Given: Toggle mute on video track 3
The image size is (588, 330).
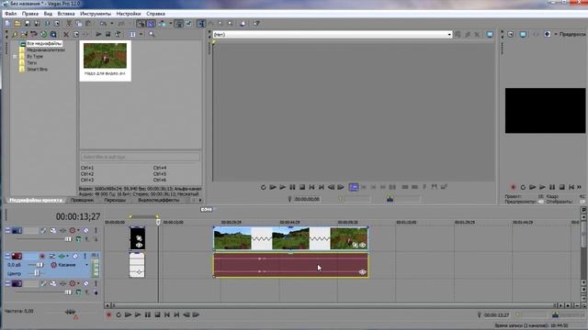Looking at the screenshot, I should [85, 283].
